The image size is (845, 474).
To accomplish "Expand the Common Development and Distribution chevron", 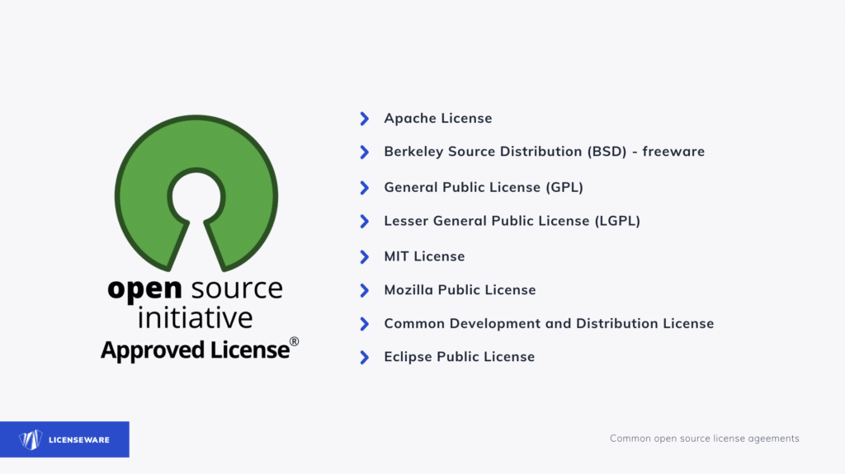I will coord(364,324).
